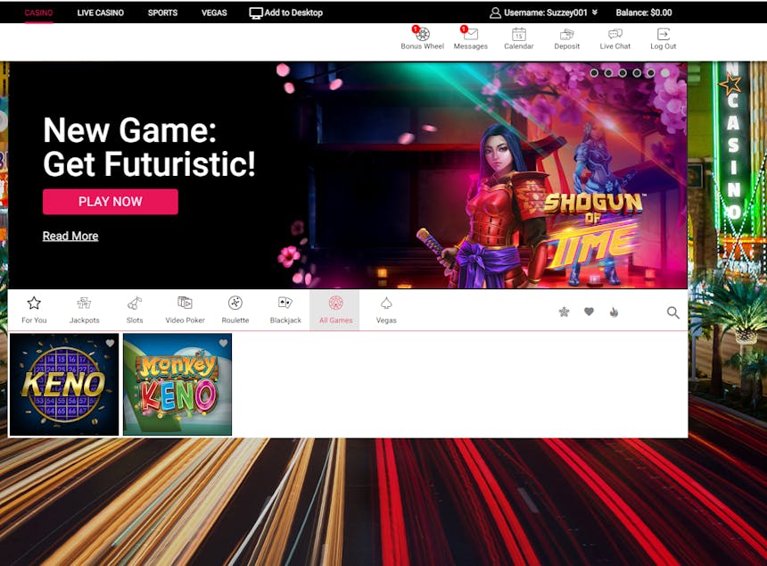Image resolution: width=767 pixels, height=566 pixels.
Task: Select the second banner carousel dot
Action: click(x=608, y=73)
